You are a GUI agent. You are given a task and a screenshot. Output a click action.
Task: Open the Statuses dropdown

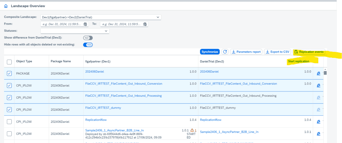75,31
